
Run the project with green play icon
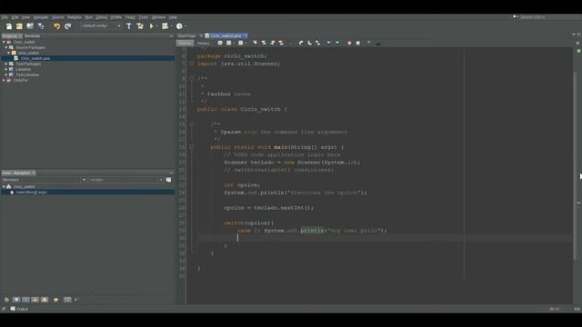point(151,26)
